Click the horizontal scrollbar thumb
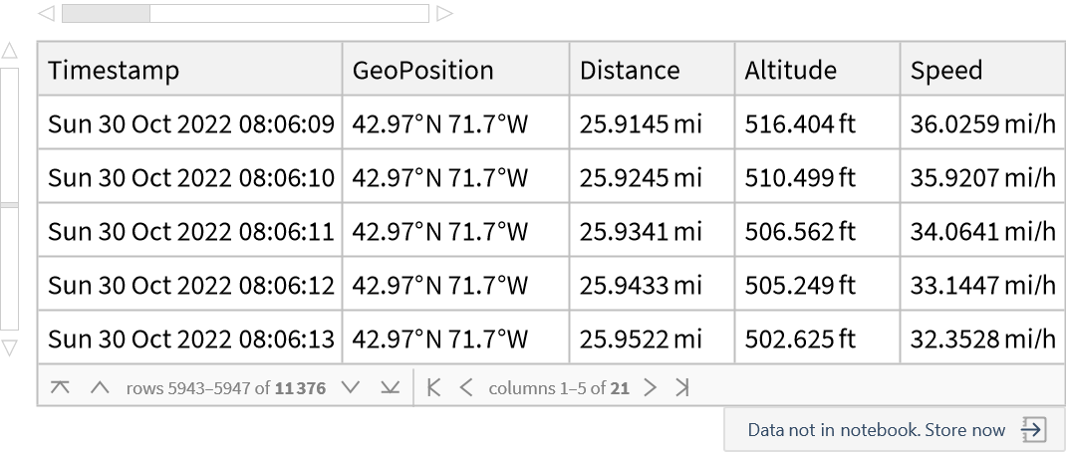1066x454 pixels. pyautogui.click(x=106, y=14)
